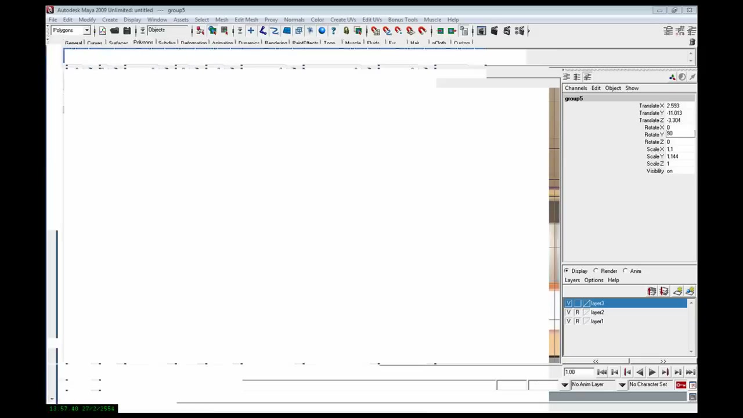
Task: Select by object type mode icon
Action: [212, 30]
